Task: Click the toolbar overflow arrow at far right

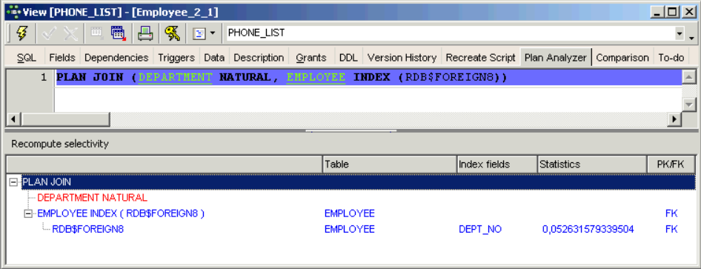Action: (691, 38)
